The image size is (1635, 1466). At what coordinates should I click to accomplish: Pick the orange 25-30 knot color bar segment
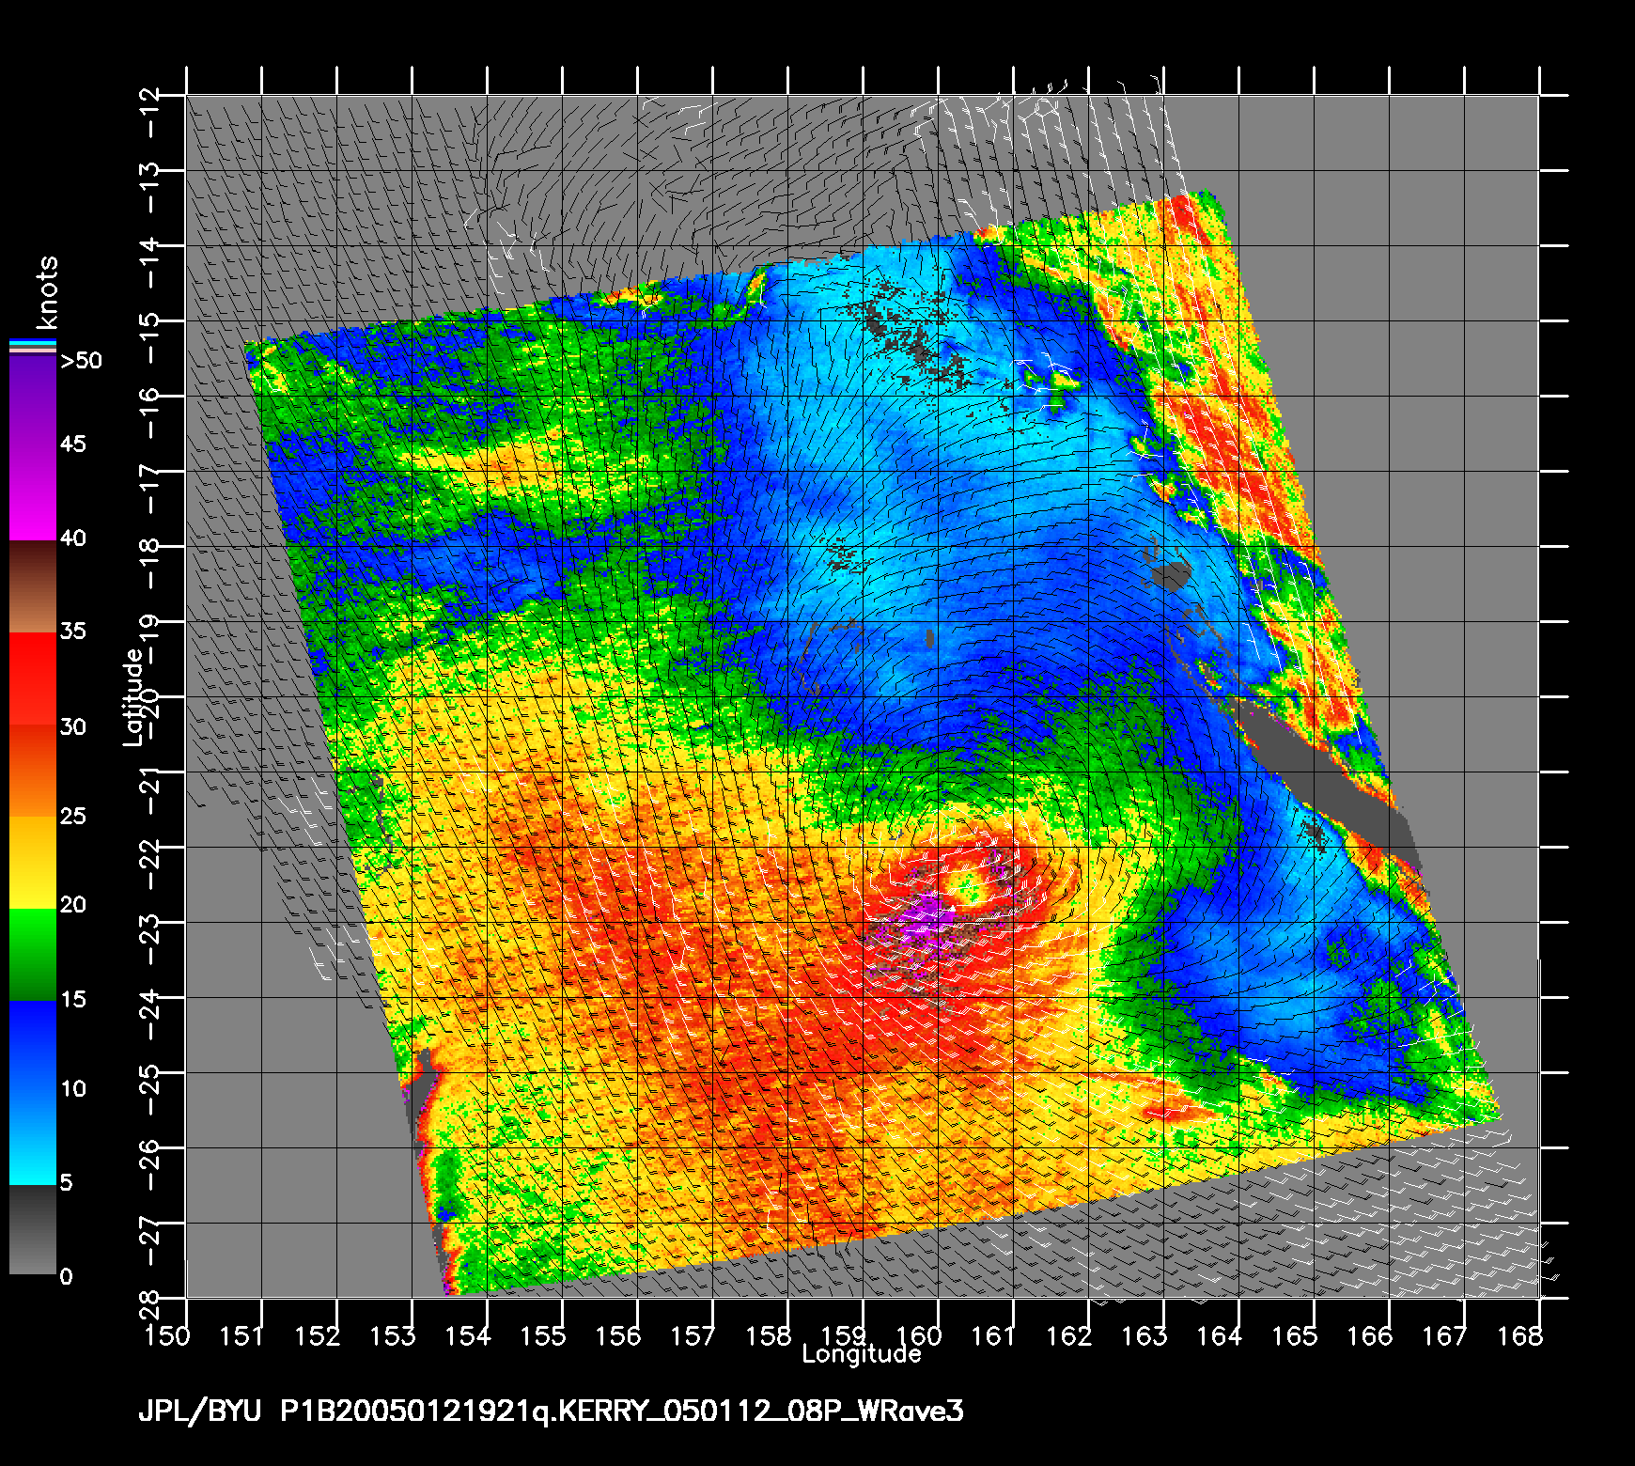coord(33,770)
